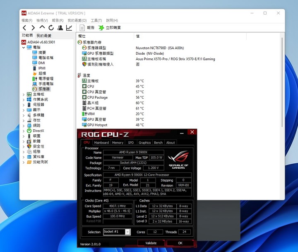Click the 軟體 software icon in tree
Viewport: 298px width, 252px height.
tap(29, 141)
